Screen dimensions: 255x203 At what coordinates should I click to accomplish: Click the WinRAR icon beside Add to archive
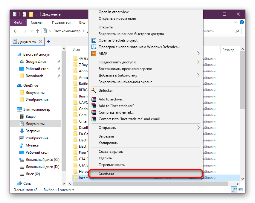pyautogui.click(x=94, y=99)
